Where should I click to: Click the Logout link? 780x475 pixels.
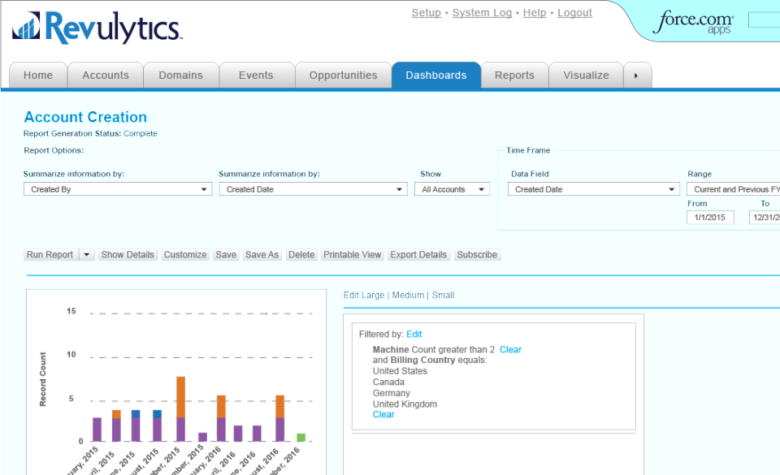[x=574, y=12]
